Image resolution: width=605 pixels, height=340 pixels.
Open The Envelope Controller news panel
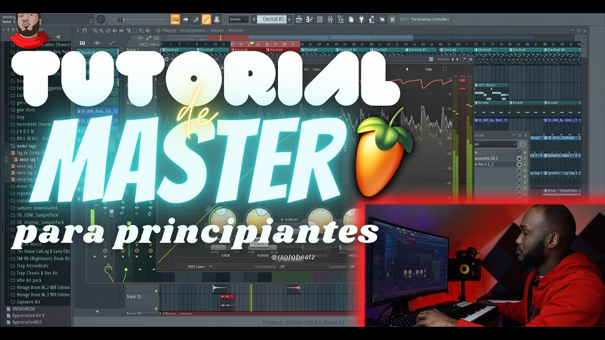coord(425,19)
